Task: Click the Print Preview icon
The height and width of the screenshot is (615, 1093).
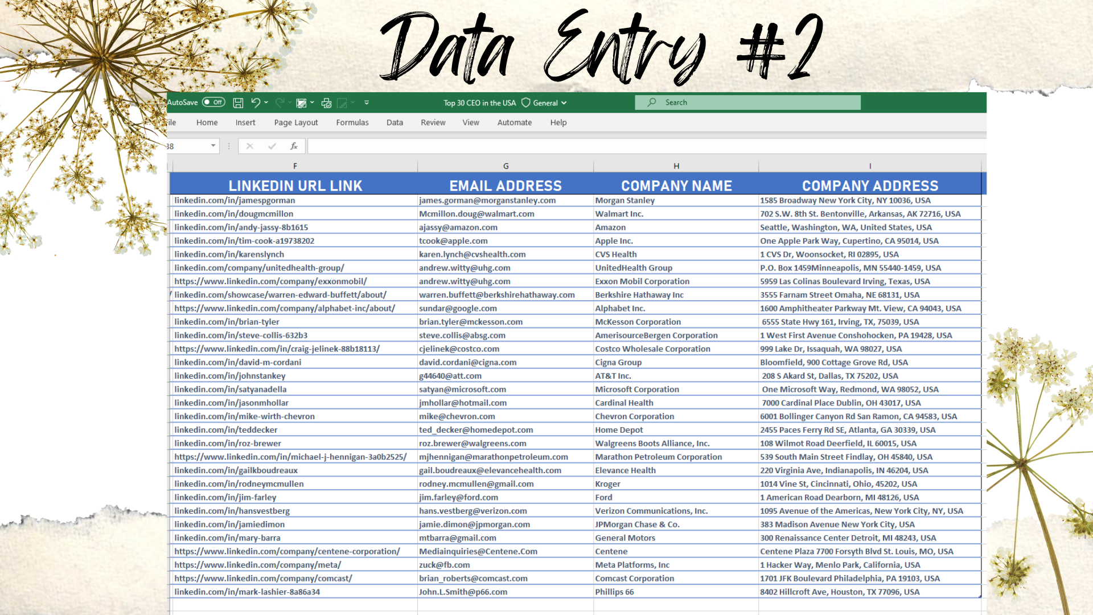Action: (326, 103)
